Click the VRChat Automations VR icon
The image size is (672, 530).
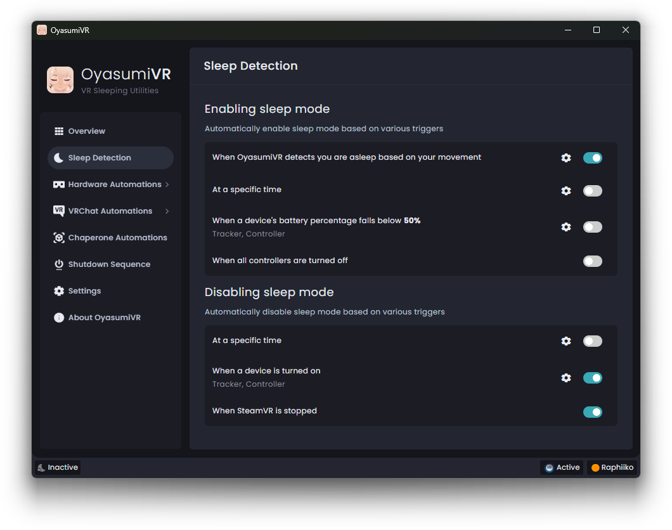[x=59, y=211]
